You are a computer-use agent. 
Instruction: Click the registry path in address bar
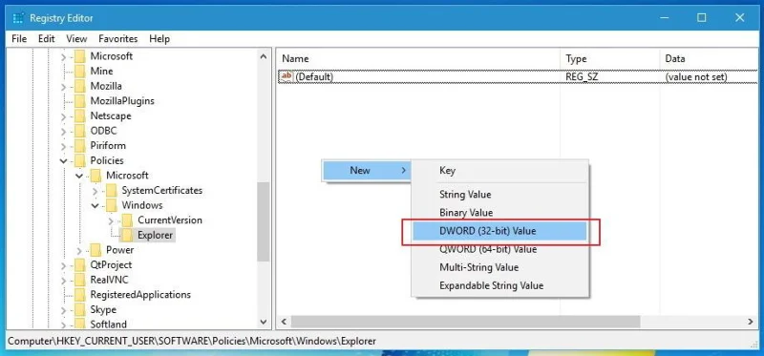tap(192, 341)
